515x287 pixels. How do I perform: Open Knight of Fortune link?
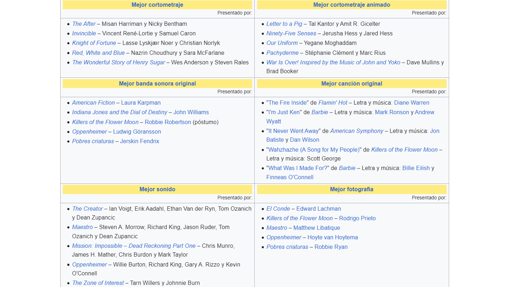click(x=94, y=43)
